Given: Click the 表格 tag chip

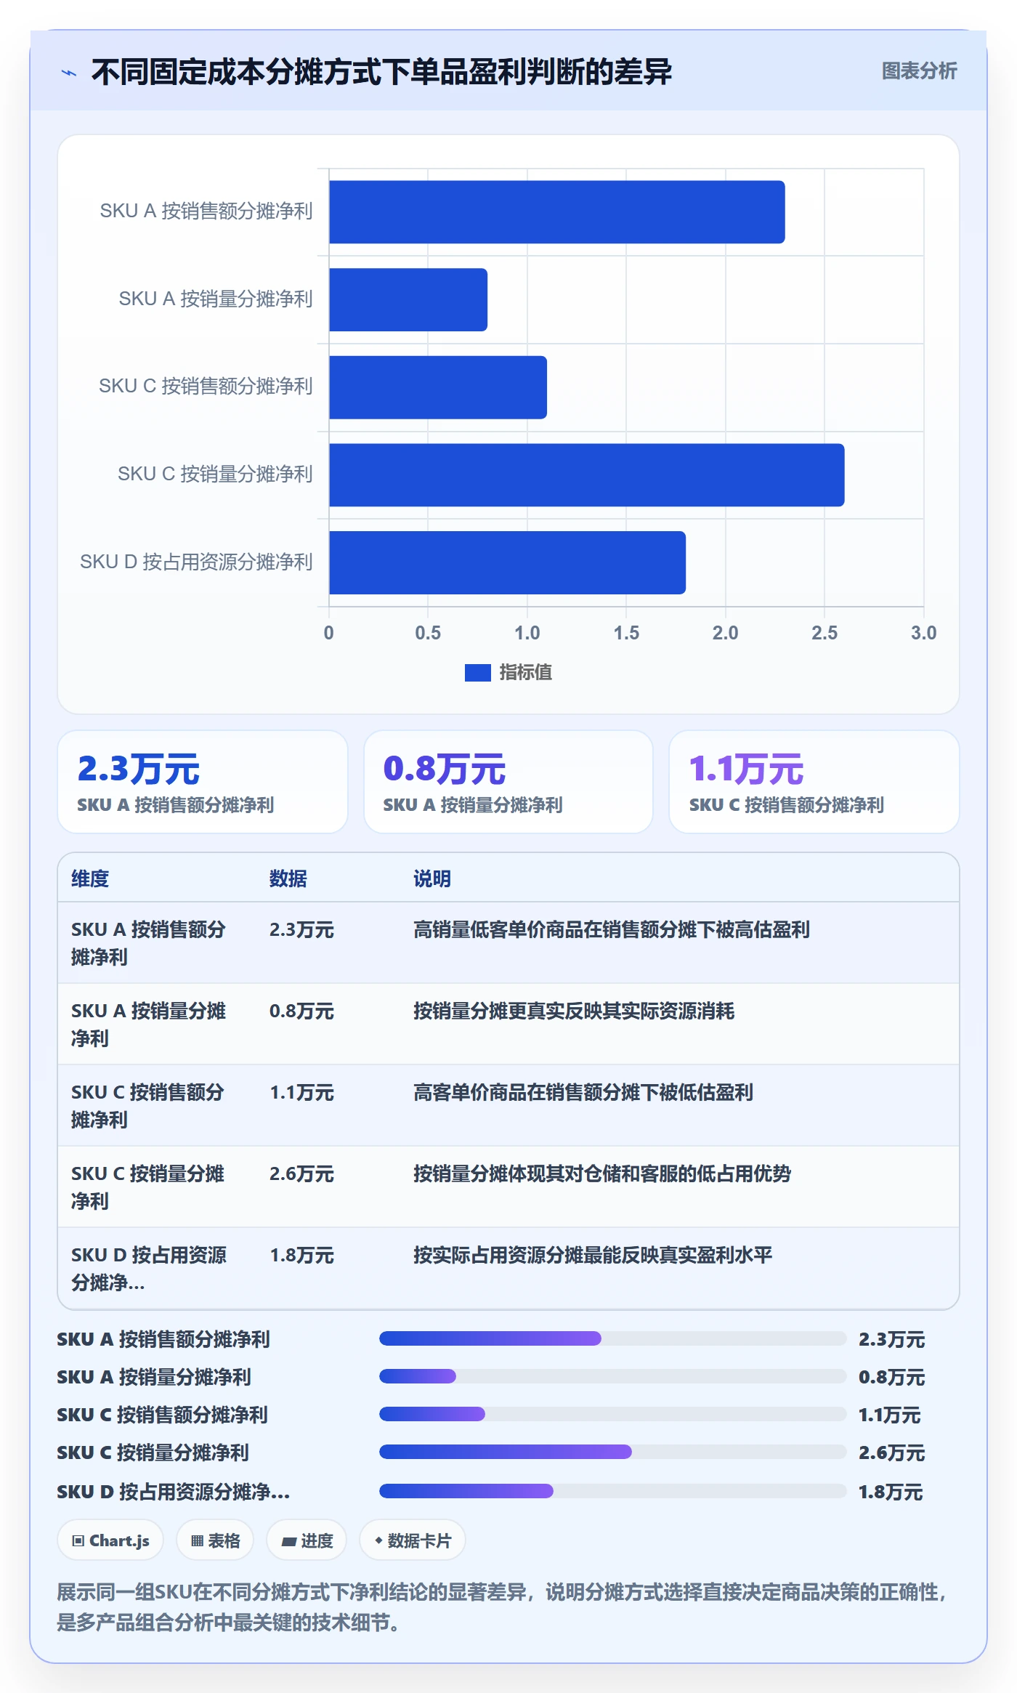Looking at the screenshot, I should tap(215, 1540).
